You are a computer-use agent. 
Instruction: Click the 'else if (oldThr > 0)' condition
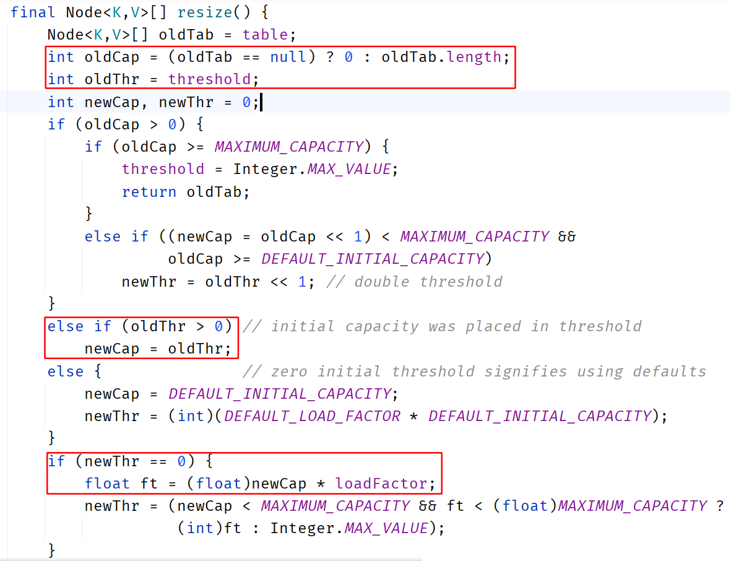139,326
